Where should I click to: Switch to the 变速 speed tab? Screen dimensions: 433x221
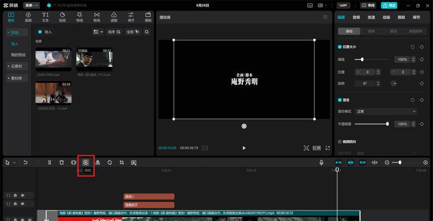tap(371, 17)
